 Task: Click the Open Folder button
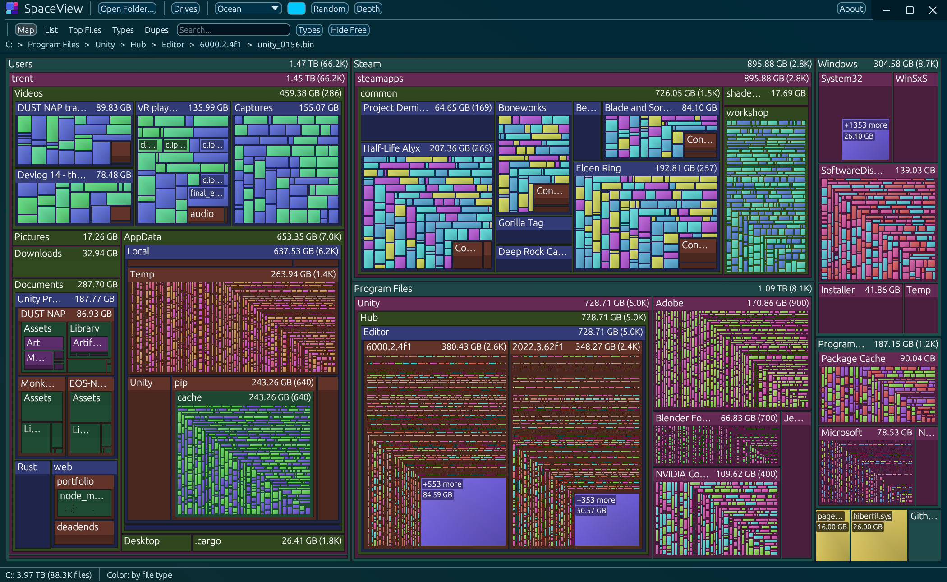pos(127,9)
